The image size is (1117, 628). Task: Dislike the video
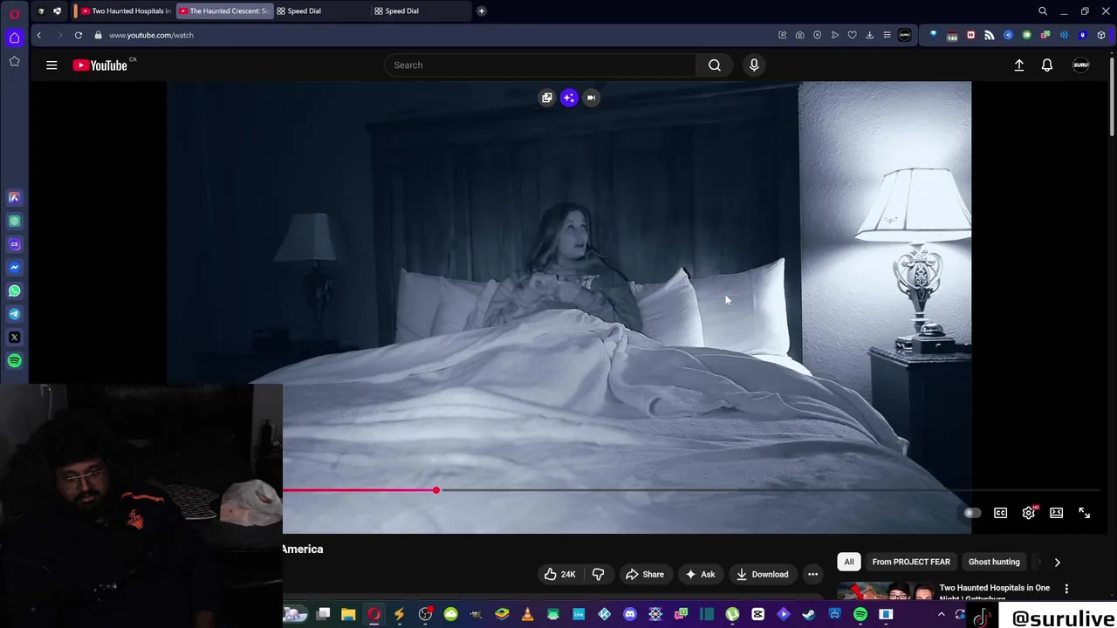[x=598, y=574]
